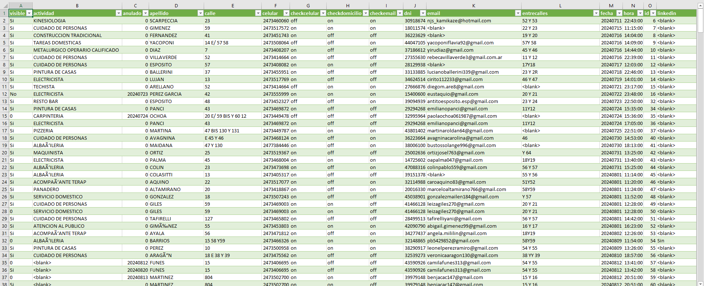Select row 12 by its row number

4,94
